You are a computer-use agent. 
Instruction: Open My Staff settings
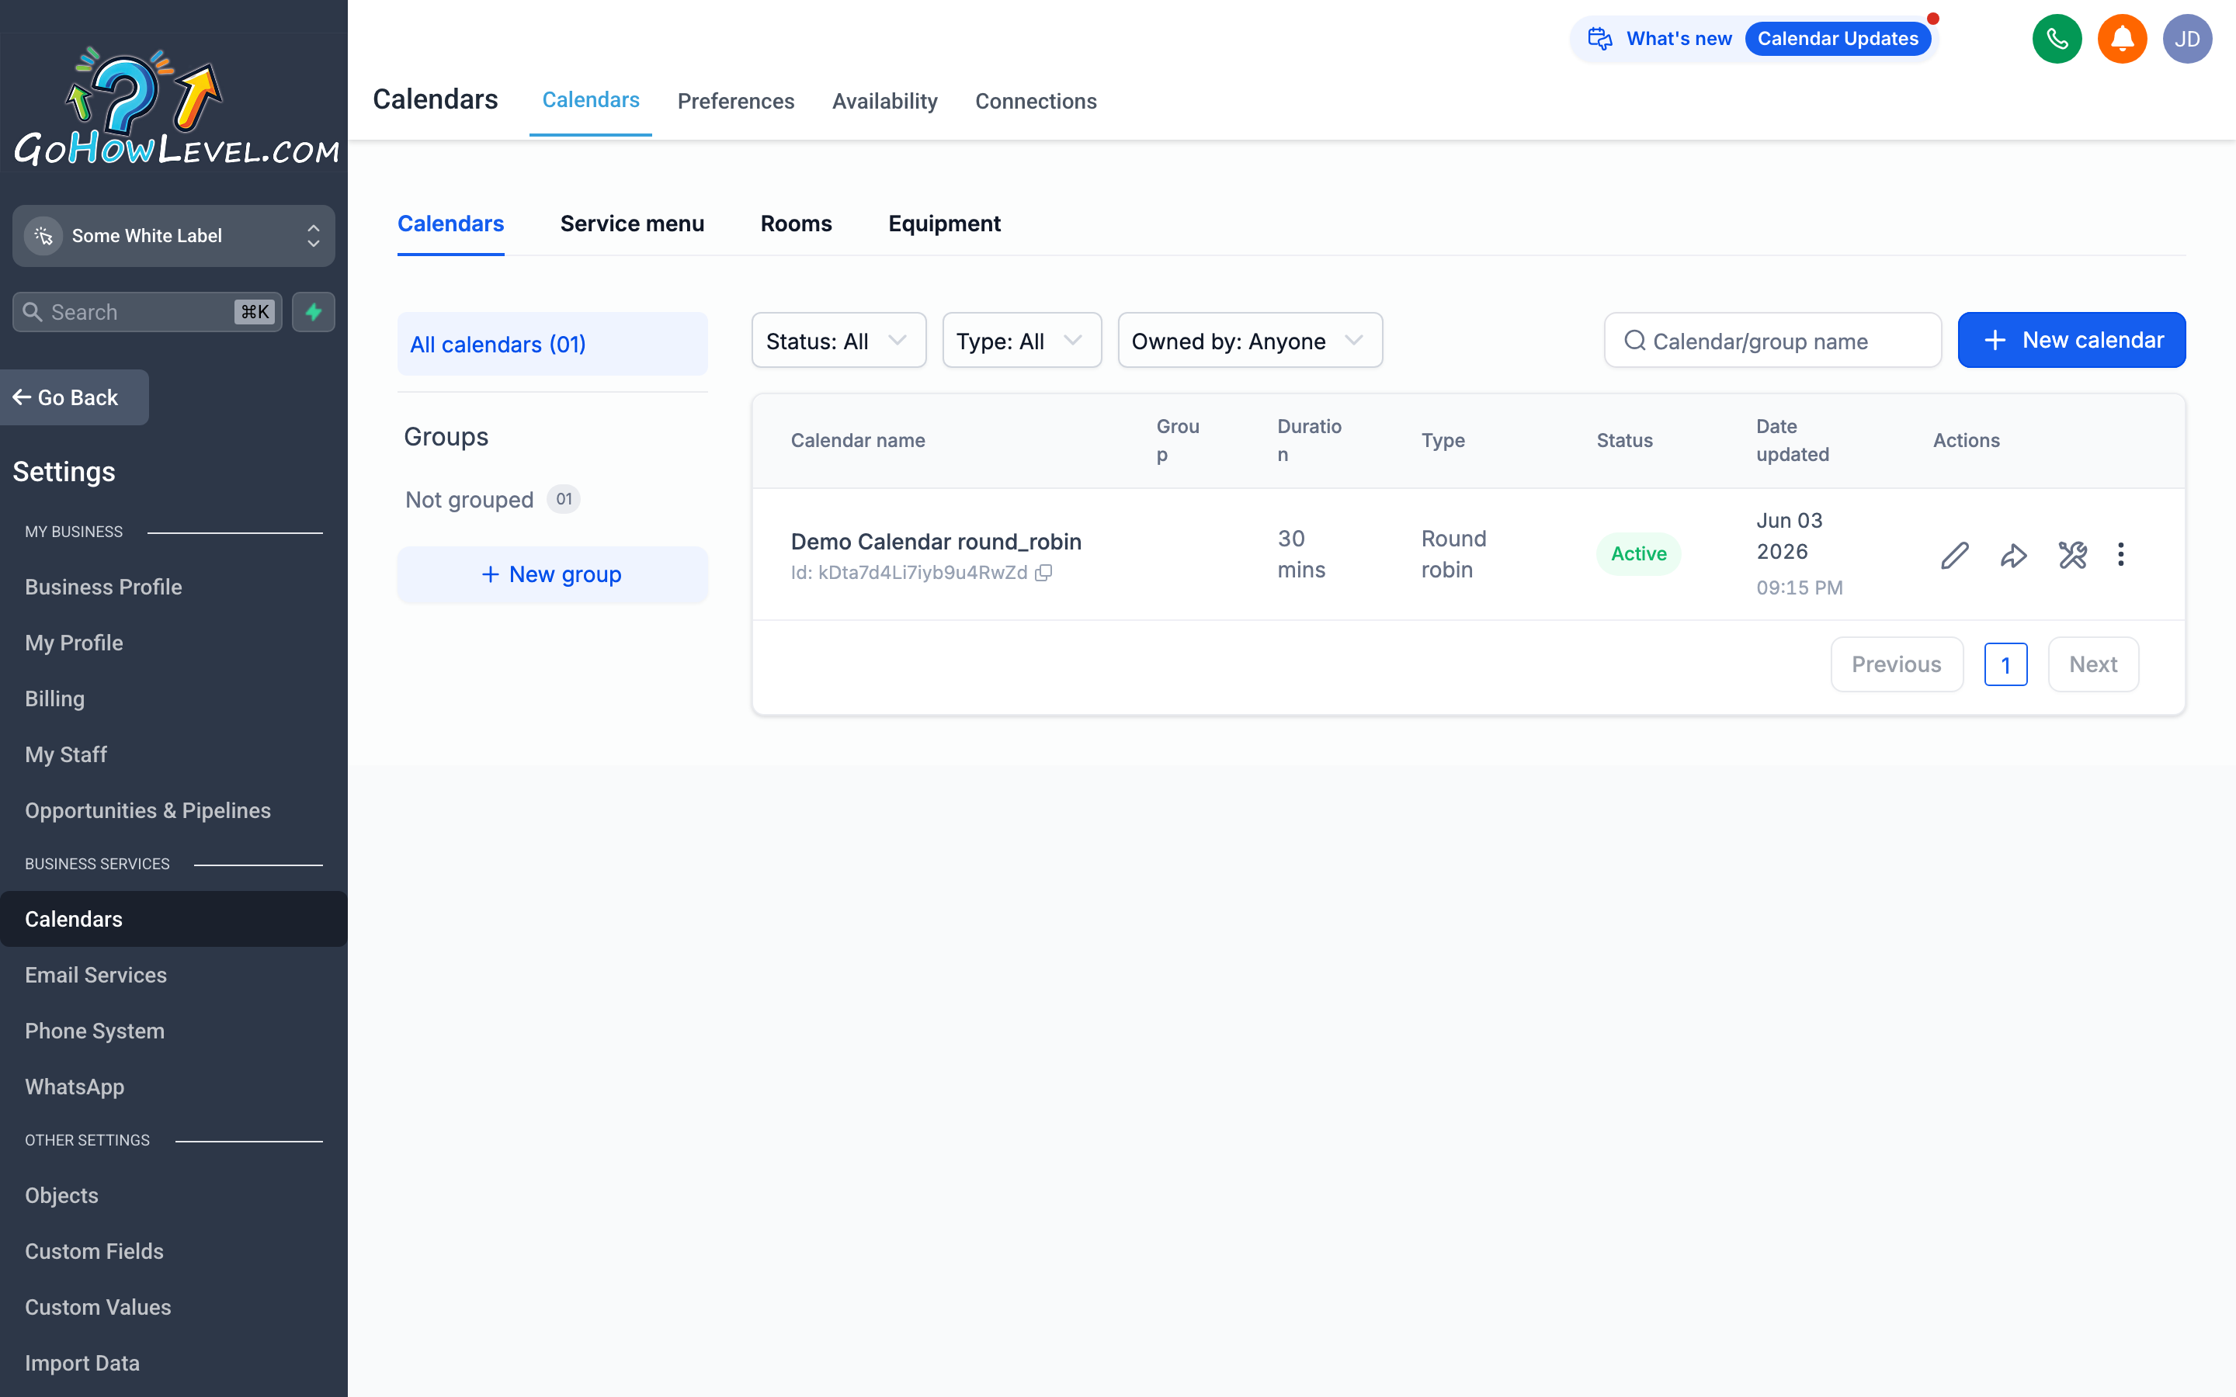pyautogui.click(x=65, y=754)
